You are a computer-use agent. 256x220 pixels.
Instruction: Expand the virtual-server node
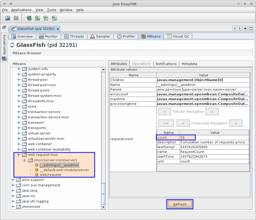coord(19,133)
